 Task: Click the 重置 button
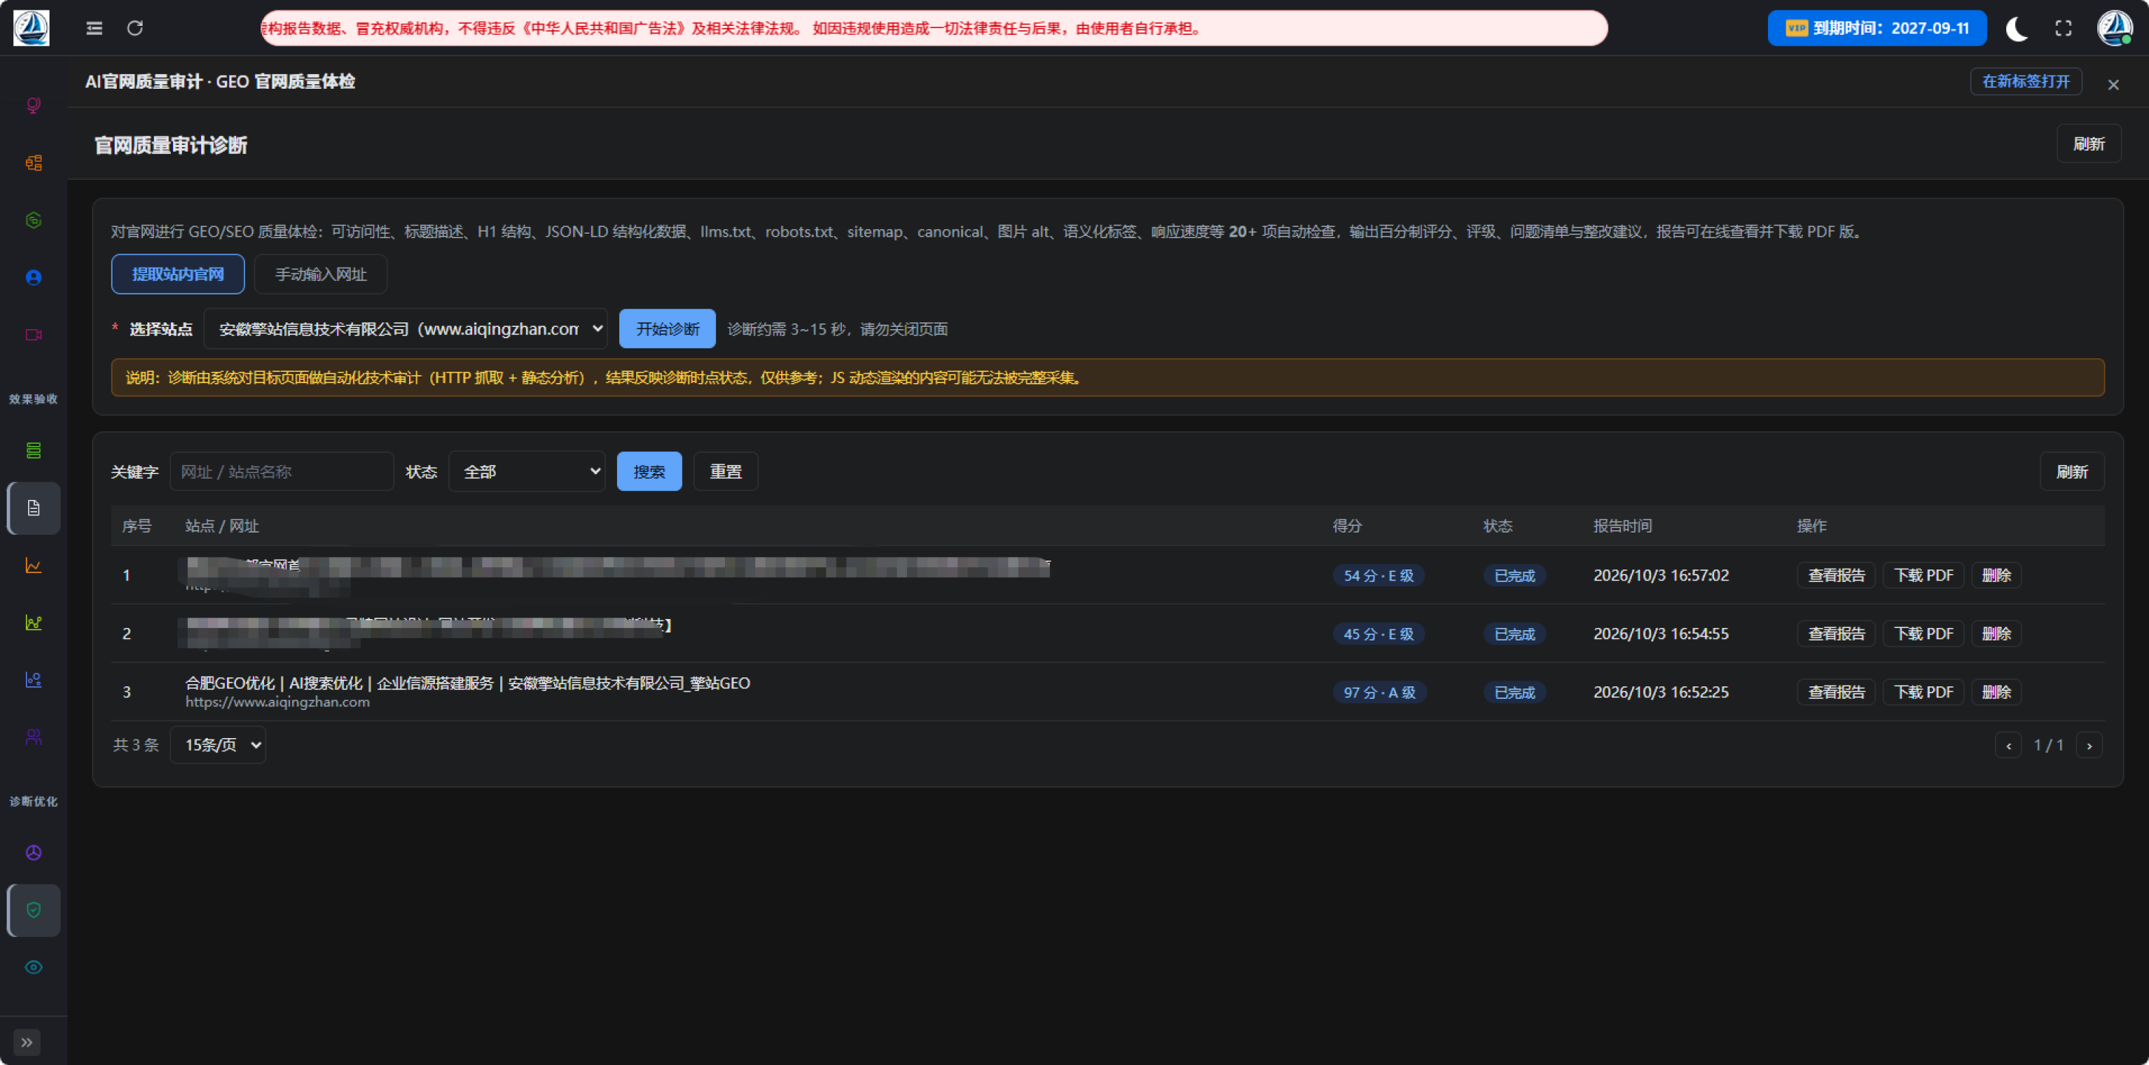tap(726, 471)
